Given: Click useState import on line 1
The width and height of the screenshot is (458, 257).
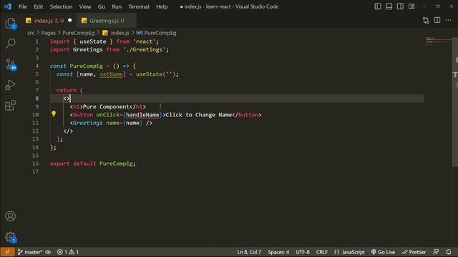Looking at the screenshot, I should (93, 41).
